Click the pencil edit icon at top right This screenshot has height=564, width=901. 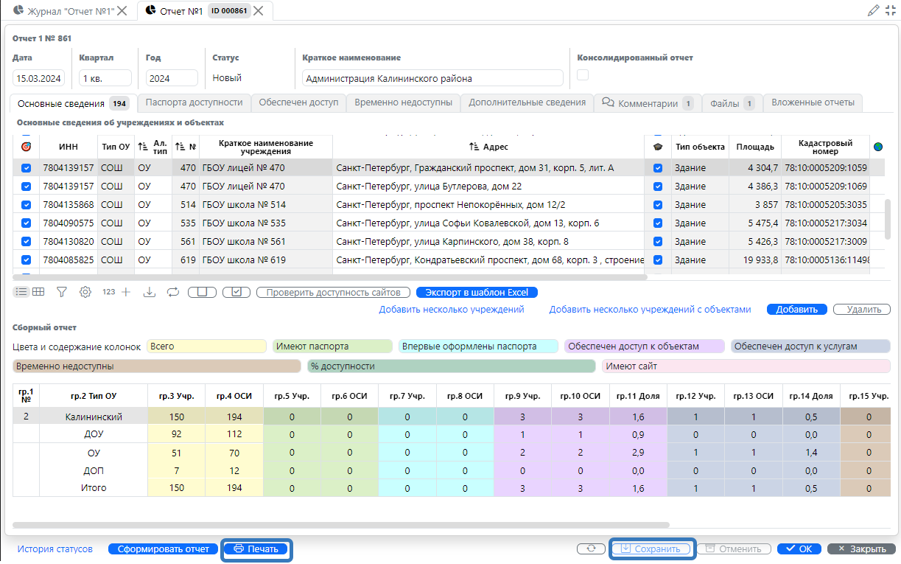(x=874, y=10)
